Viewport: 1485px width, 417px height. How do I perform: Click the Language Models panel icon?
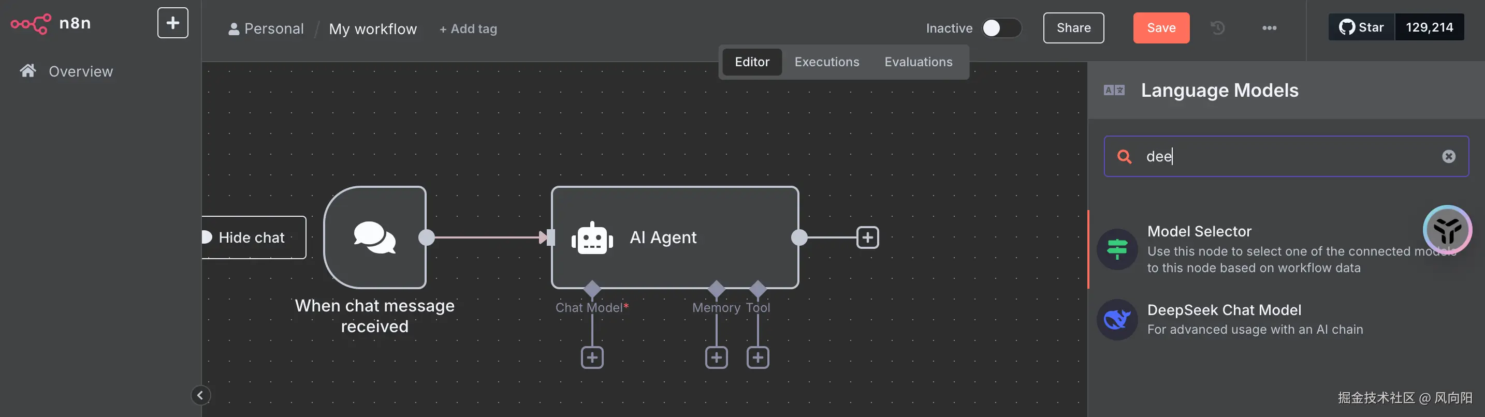(1114, 90)
